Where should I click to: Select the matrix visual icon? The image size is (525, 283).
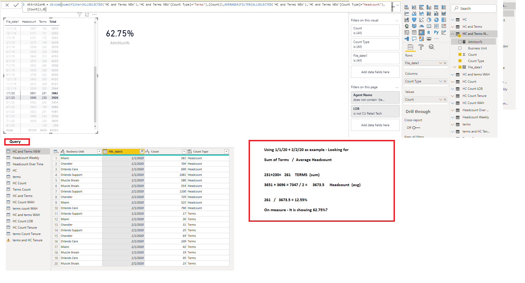[x=422, y=32]
